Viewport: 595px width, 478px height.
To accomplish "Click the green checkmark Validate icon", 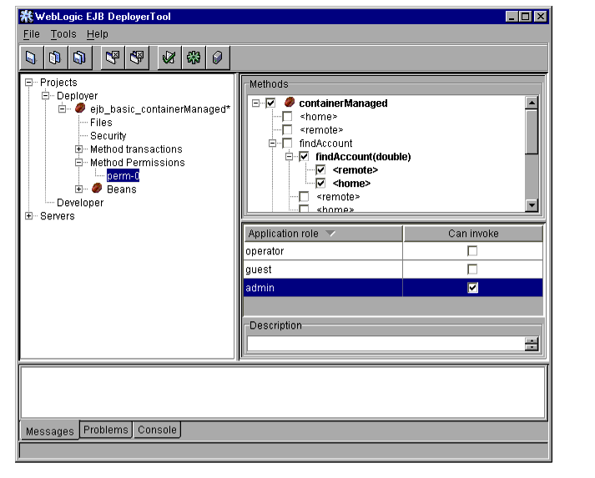I will 169,58.
